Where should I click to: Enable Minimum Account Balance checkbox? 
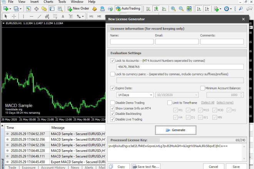(x=202, y=88)
